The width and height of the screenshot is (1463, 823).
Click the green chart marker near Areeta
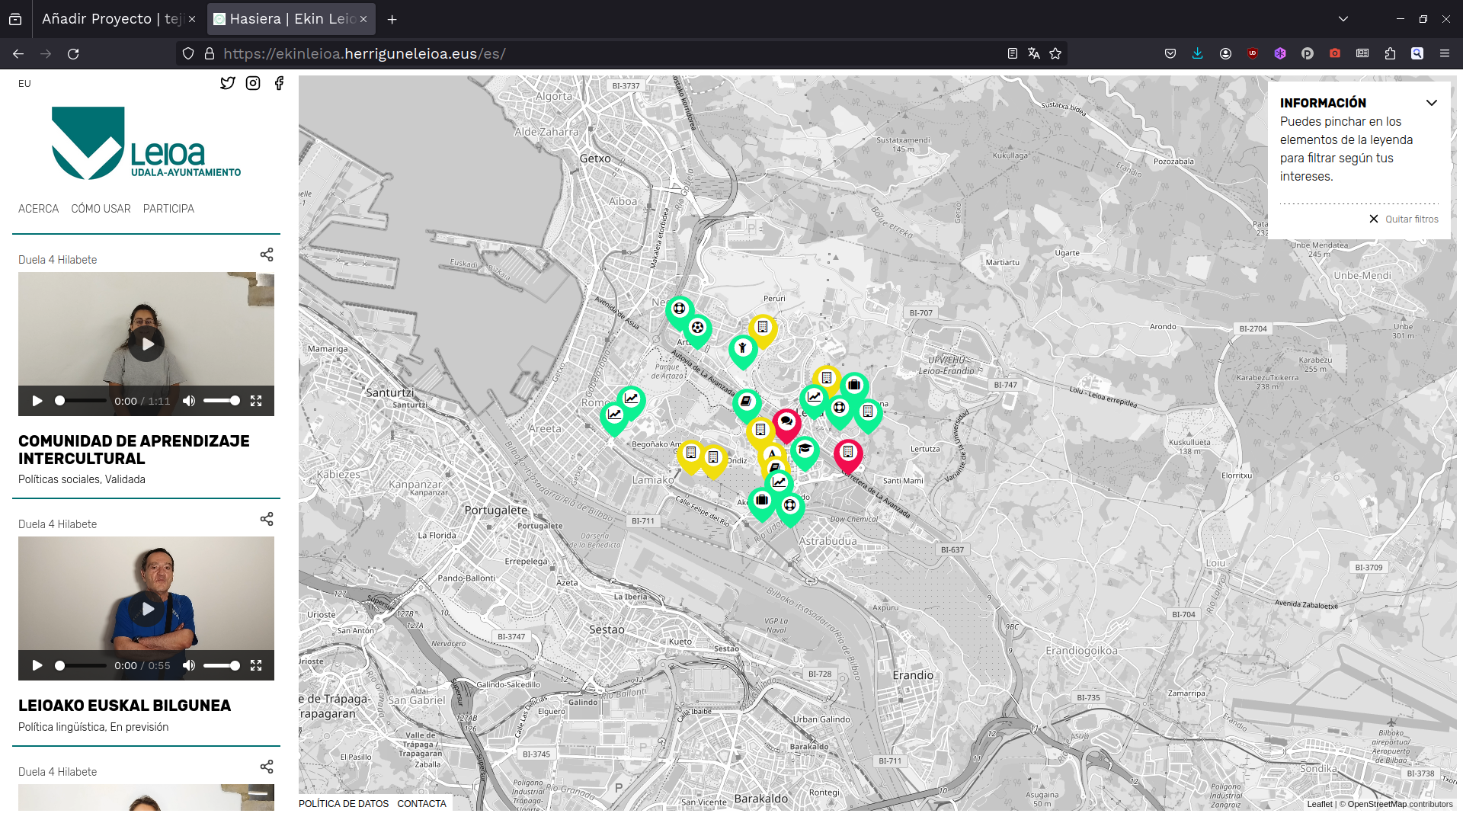pyautogui.click(x=614, y=416)
